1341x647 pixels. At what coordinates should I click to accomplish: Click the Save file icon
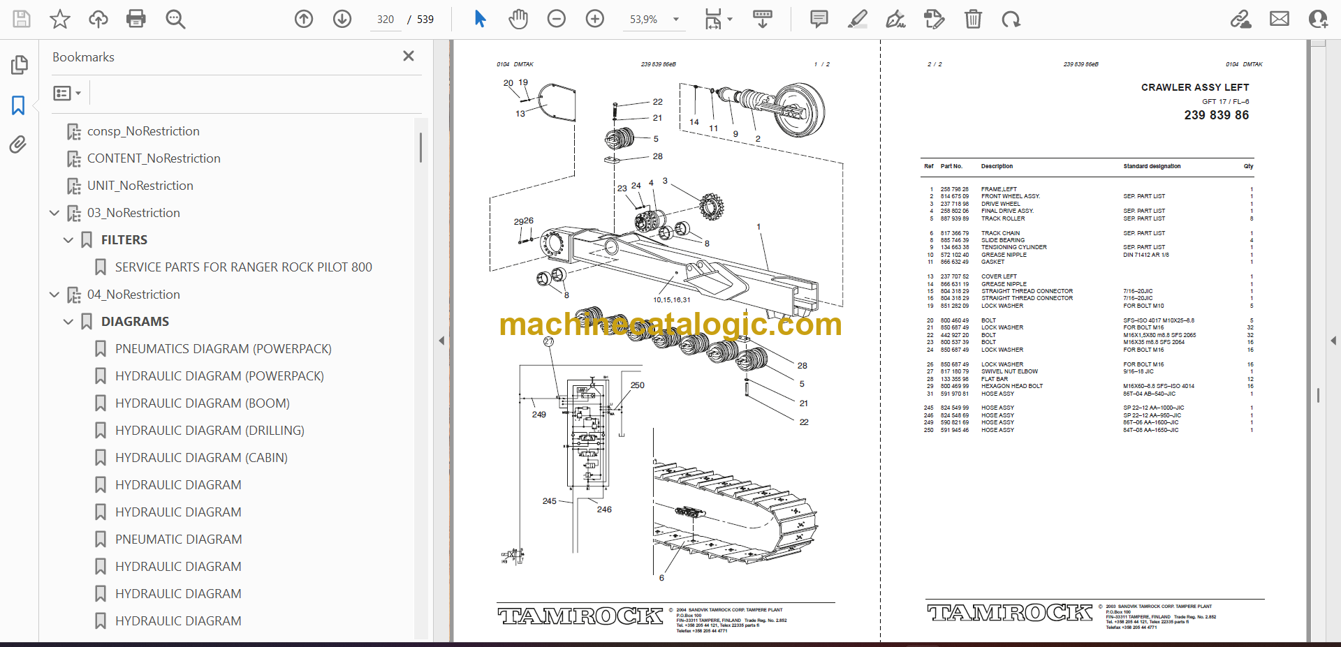[22, 19]
